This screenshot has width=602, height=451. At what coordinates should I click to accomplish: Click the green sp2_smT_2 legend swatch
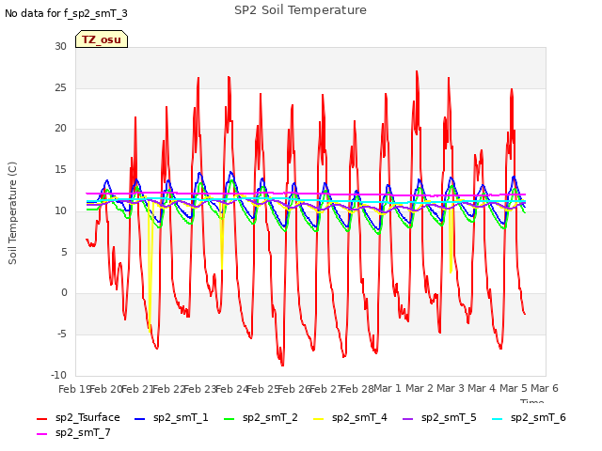click(x=230, y=419)
